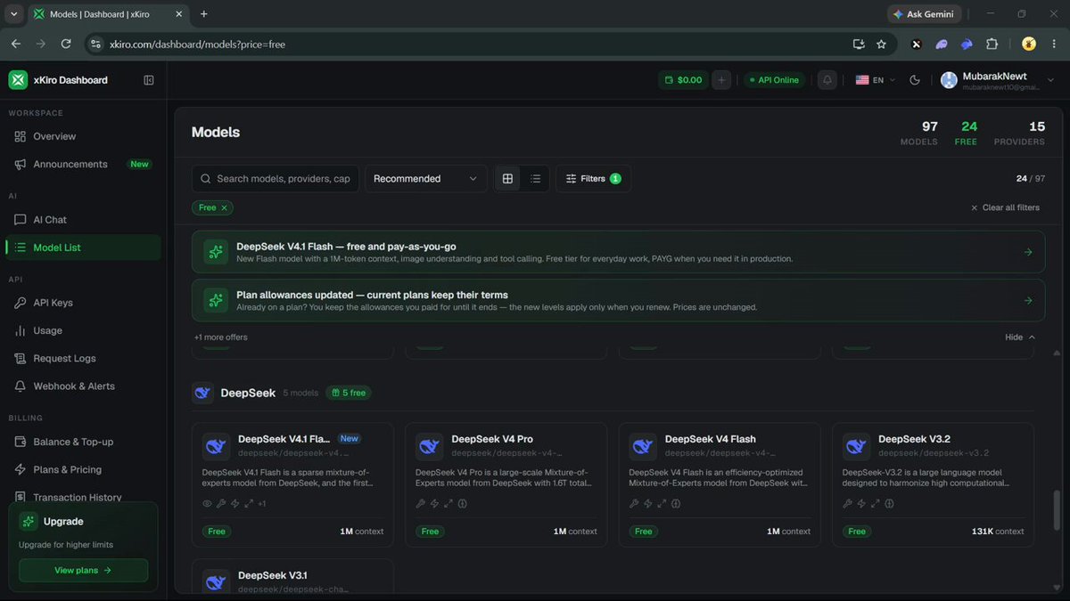The height and width of the screenshot is (601, 1070).
Task: Open the Chrome profile avatar
Action: coord(1029,44)
